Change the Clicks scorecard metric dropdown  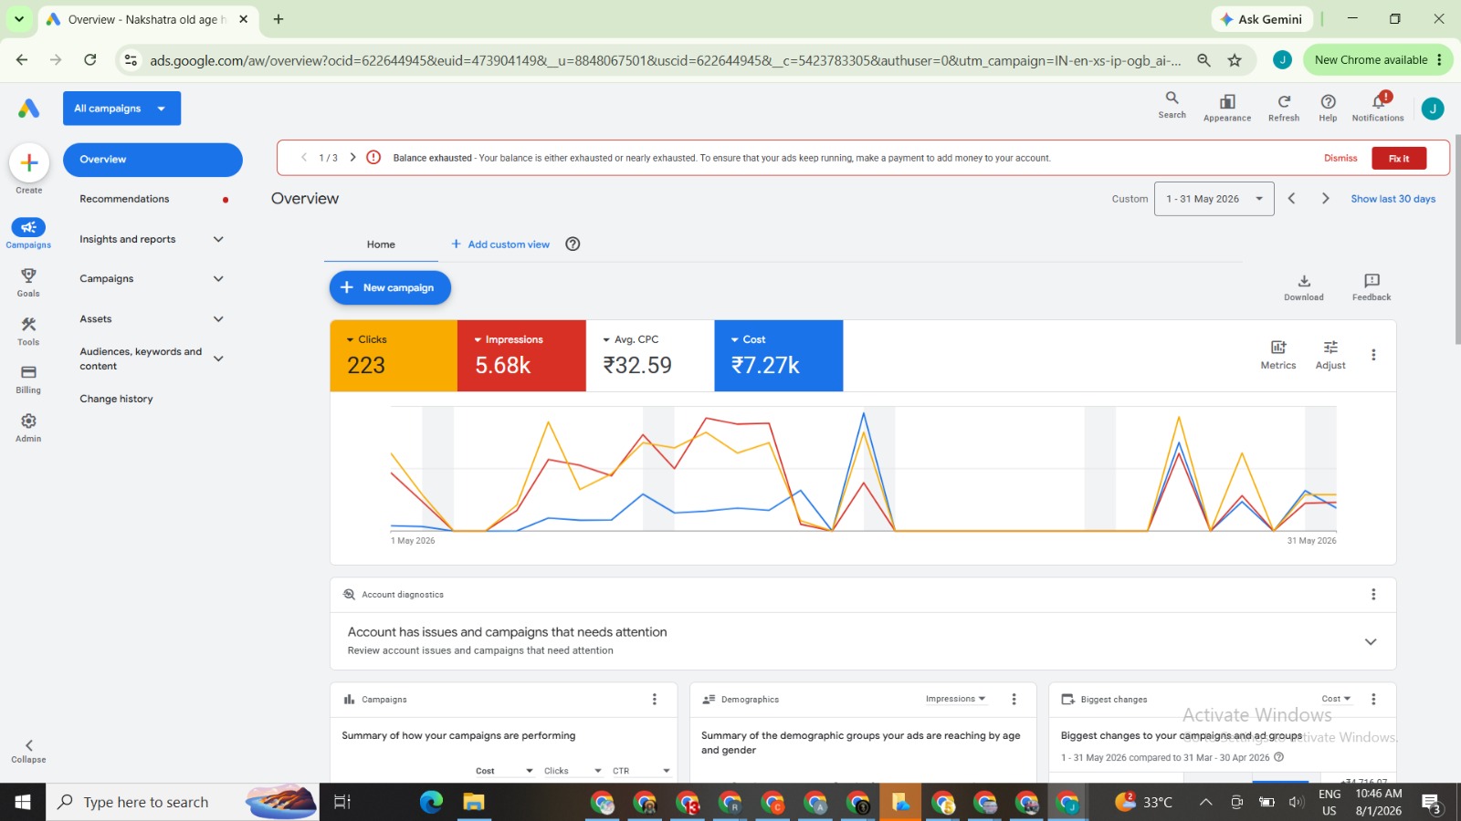(x=366, y=339)
